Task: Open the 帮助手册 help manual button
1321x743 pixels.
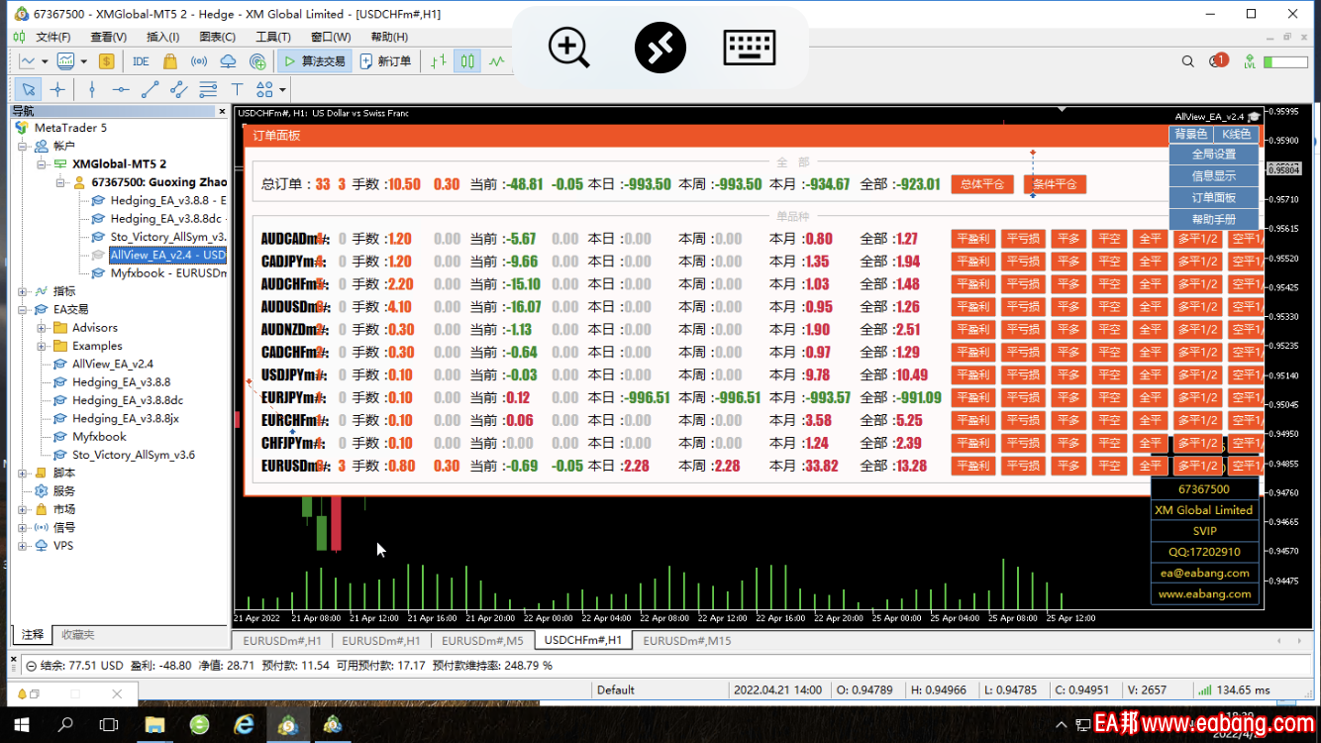Action: click(1214, 220)
